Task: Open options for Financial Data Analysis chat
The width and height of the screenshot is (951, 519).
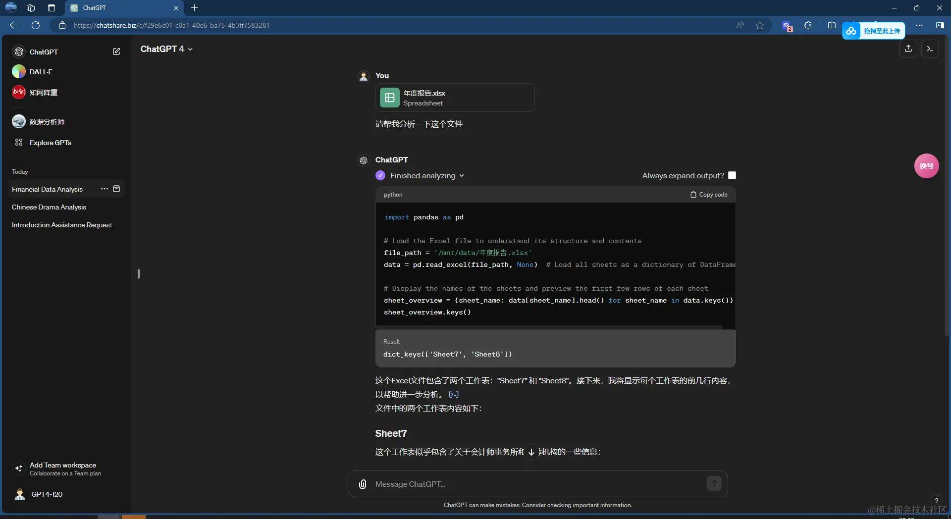Action: [x=104, y=189]
